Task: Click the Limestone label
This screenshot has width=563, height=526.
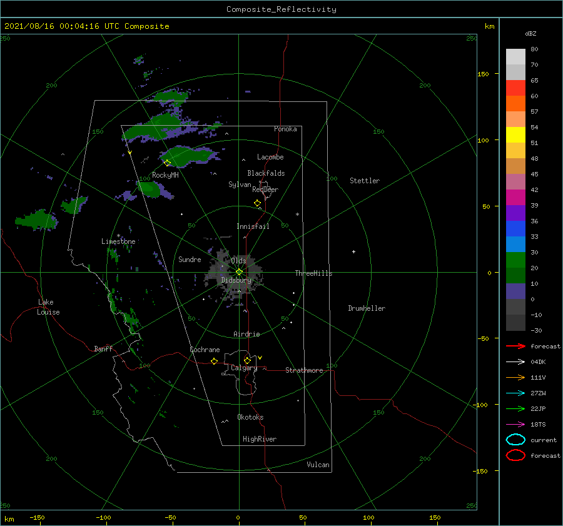Action: pos(118,241)
